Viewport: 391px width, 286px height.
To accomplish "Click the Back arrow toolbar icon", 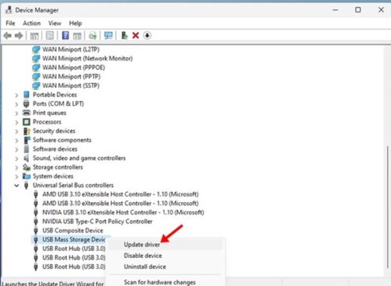I will click(x=8, y=35).
